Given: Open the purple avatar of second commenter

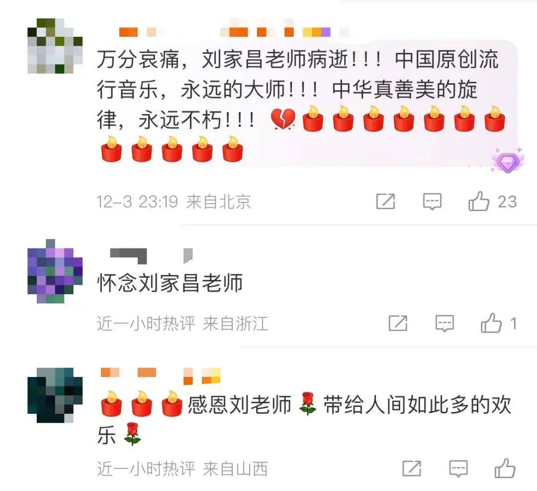Looking at the screenshot, I should (x=55, y=271).
